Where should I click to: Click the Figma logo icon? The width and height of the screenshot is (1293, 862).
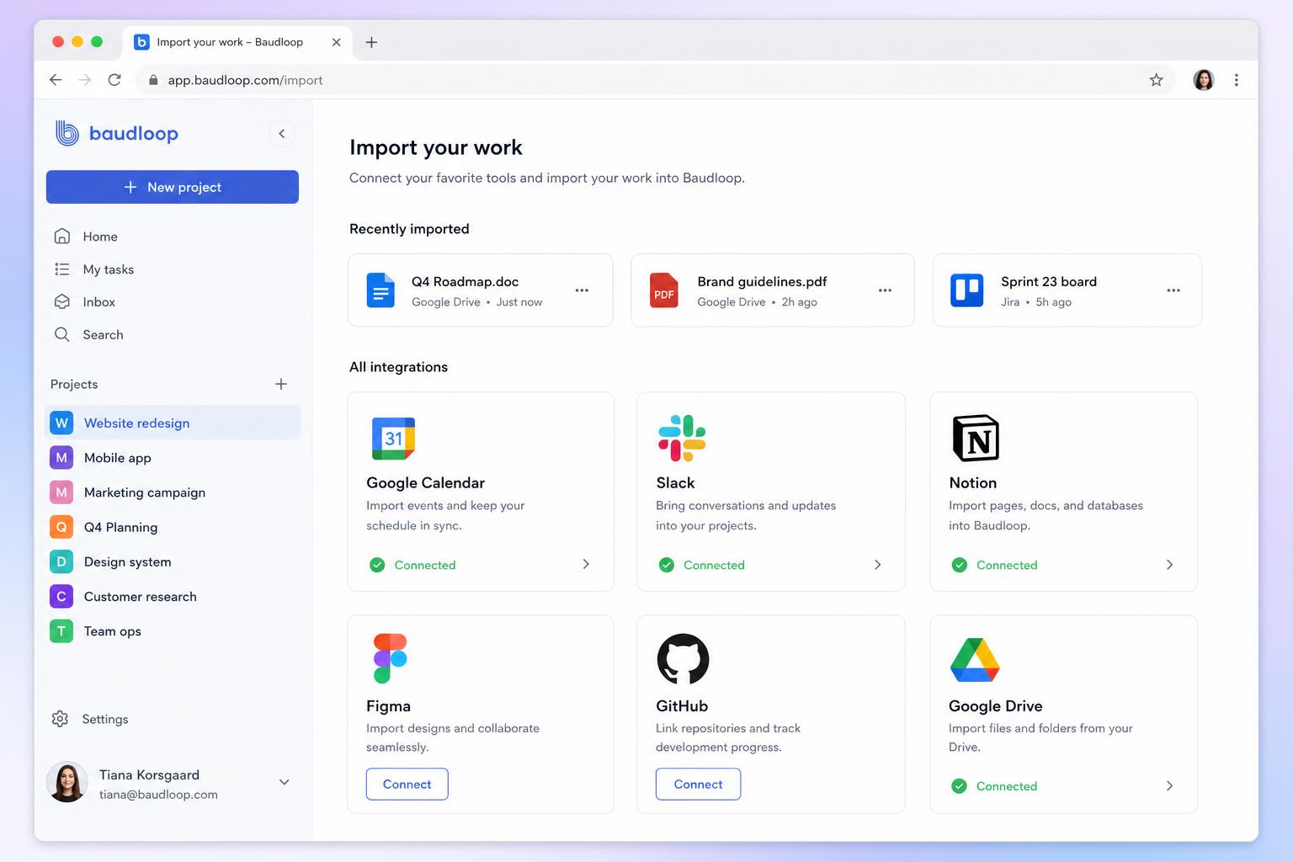(390, 658)
